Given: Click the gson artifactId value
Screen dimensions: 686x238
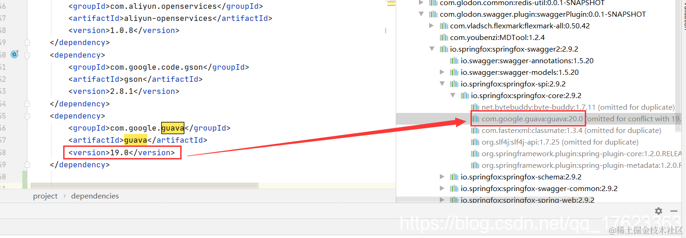Looking at the screenshot, I should [x=133, y=79].
